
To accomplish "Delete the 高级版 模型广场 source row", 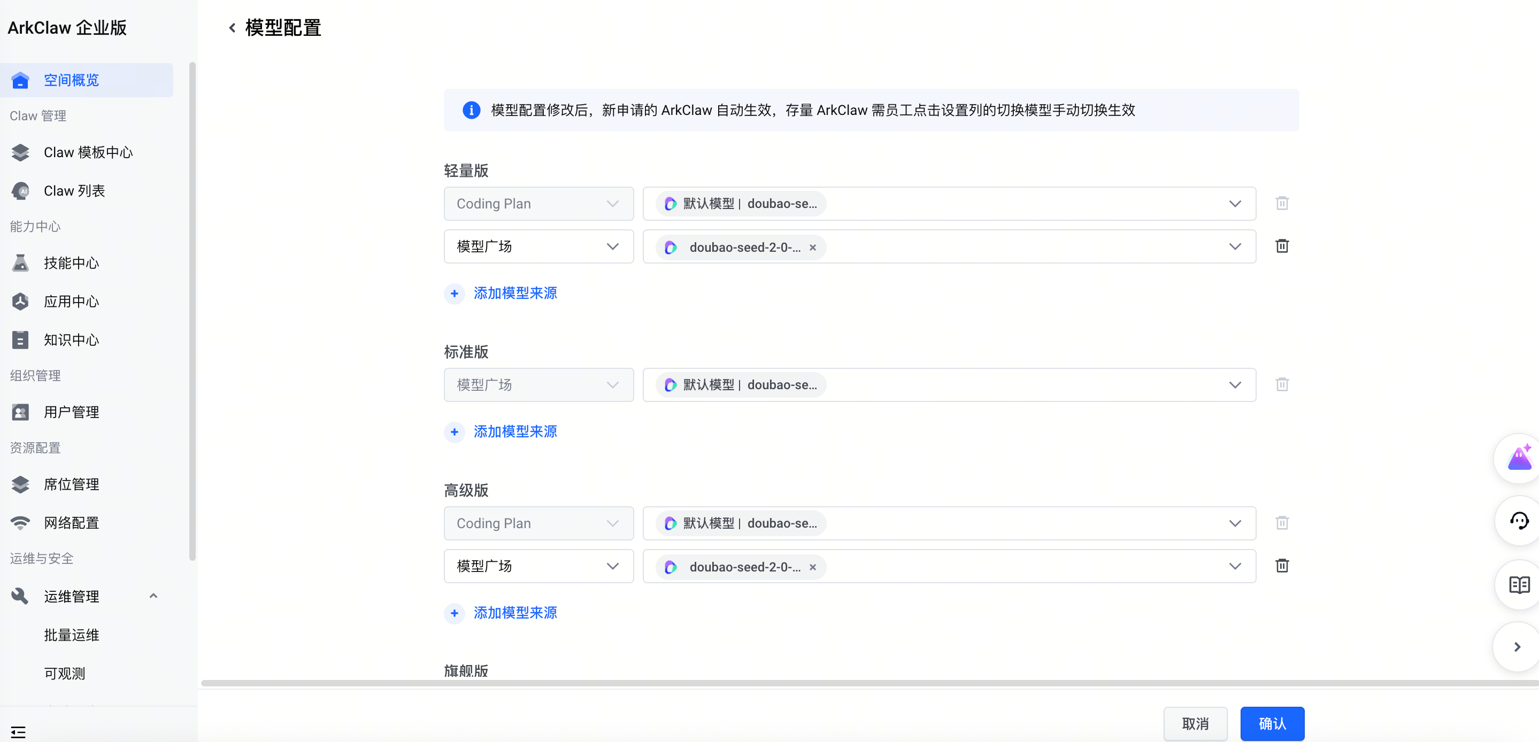I will point(1281,566).
